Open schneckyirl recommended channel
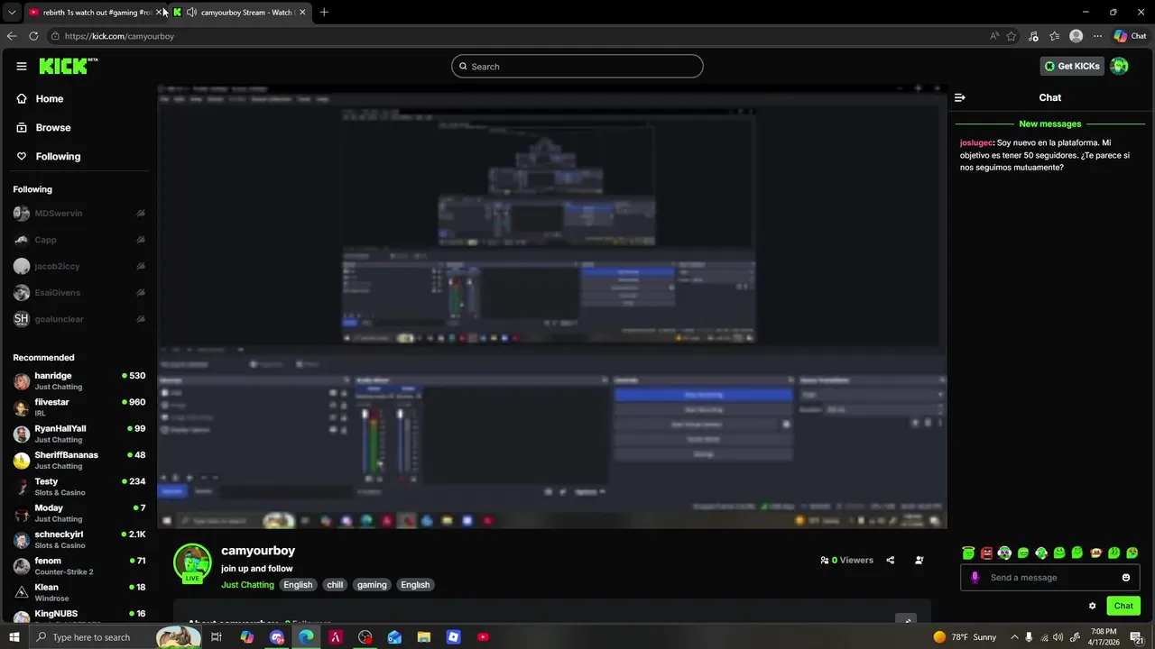 pyautogui.click(x=79, y=539)
